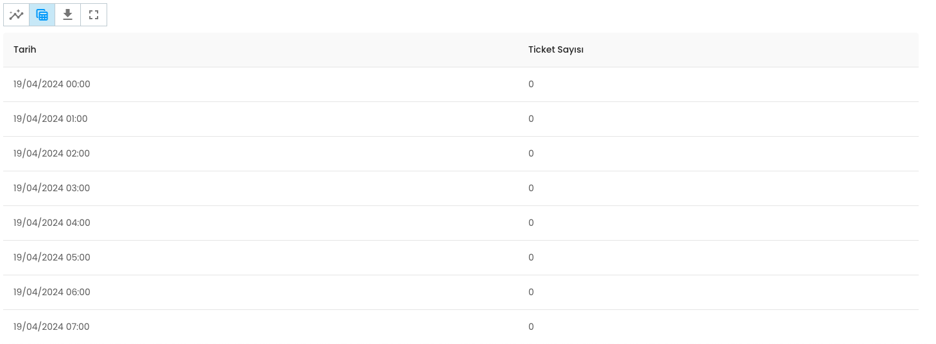Click ticket count for 03:00 row
The width and height of the screenshot is (936, 344).
[x=531, y=188]
